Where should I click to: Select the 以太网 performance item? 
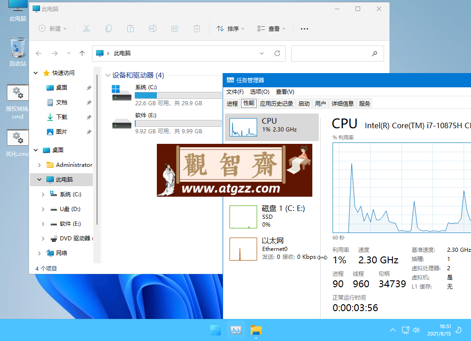point(272,249)
